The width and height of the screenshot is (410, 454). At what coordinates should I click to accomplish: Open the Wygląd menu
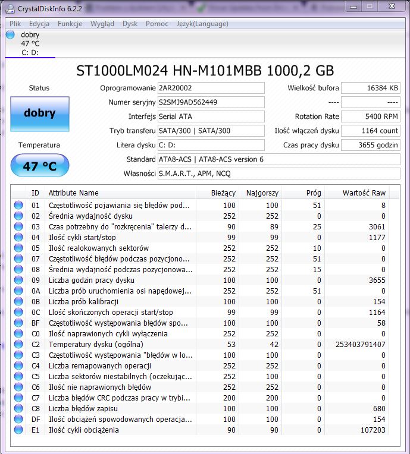(x=102, y=24)
